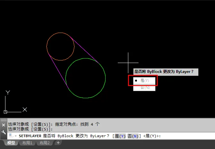Image resolution: width=215 pixels, height=149 pixels.
Task: Expand the recent commands dropdown arrow
Action: (16, 136)
